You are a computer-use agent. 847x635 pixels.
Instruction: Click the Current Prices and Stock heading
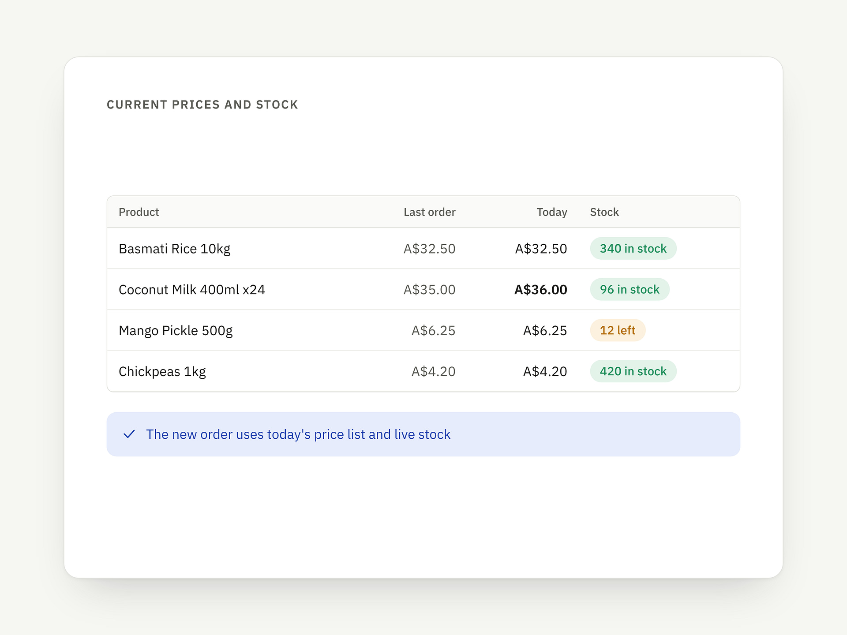click(202, 105)
